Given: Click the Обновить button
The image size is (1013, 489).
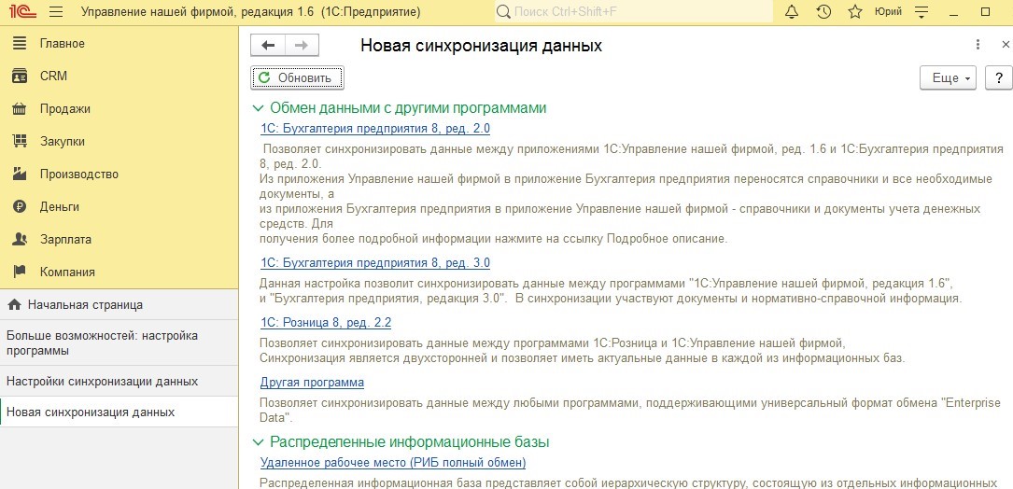Looking at the screenshot, I should [x=297, y=77].
